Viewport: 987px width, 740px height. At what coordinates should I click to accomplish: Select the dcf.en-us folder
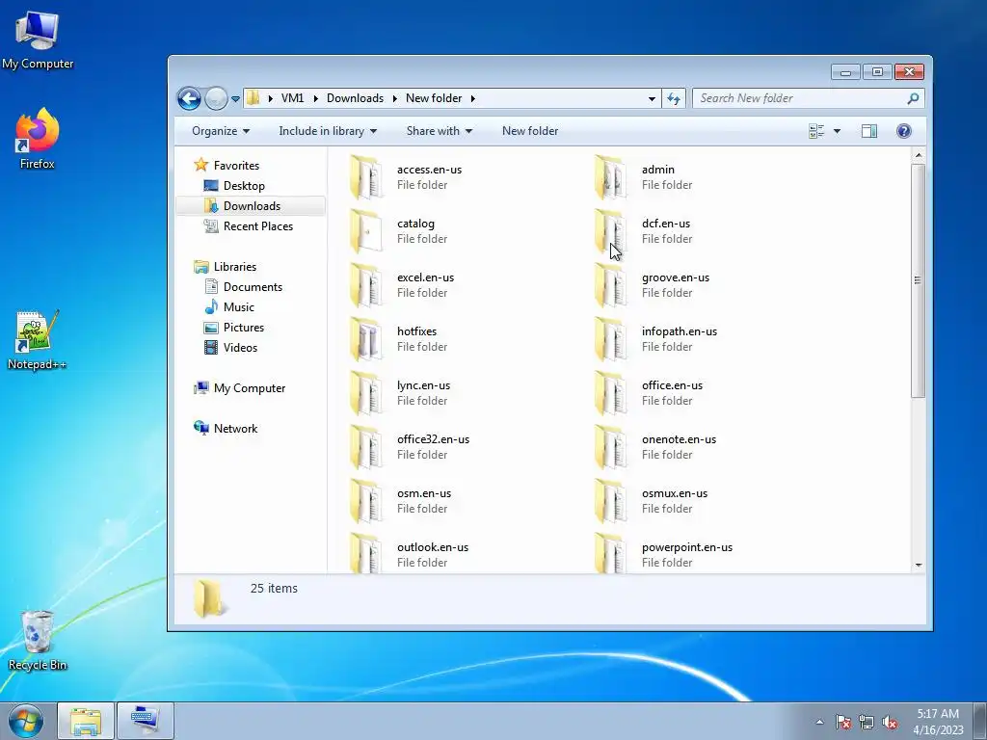pyautogui.click(x=643, y=231)
